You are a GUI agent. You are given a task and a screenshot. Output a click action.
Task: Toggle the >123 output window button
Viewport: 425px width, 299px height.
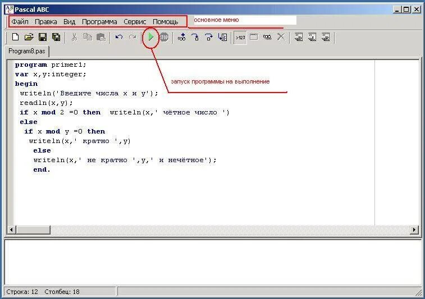[240, 38]
